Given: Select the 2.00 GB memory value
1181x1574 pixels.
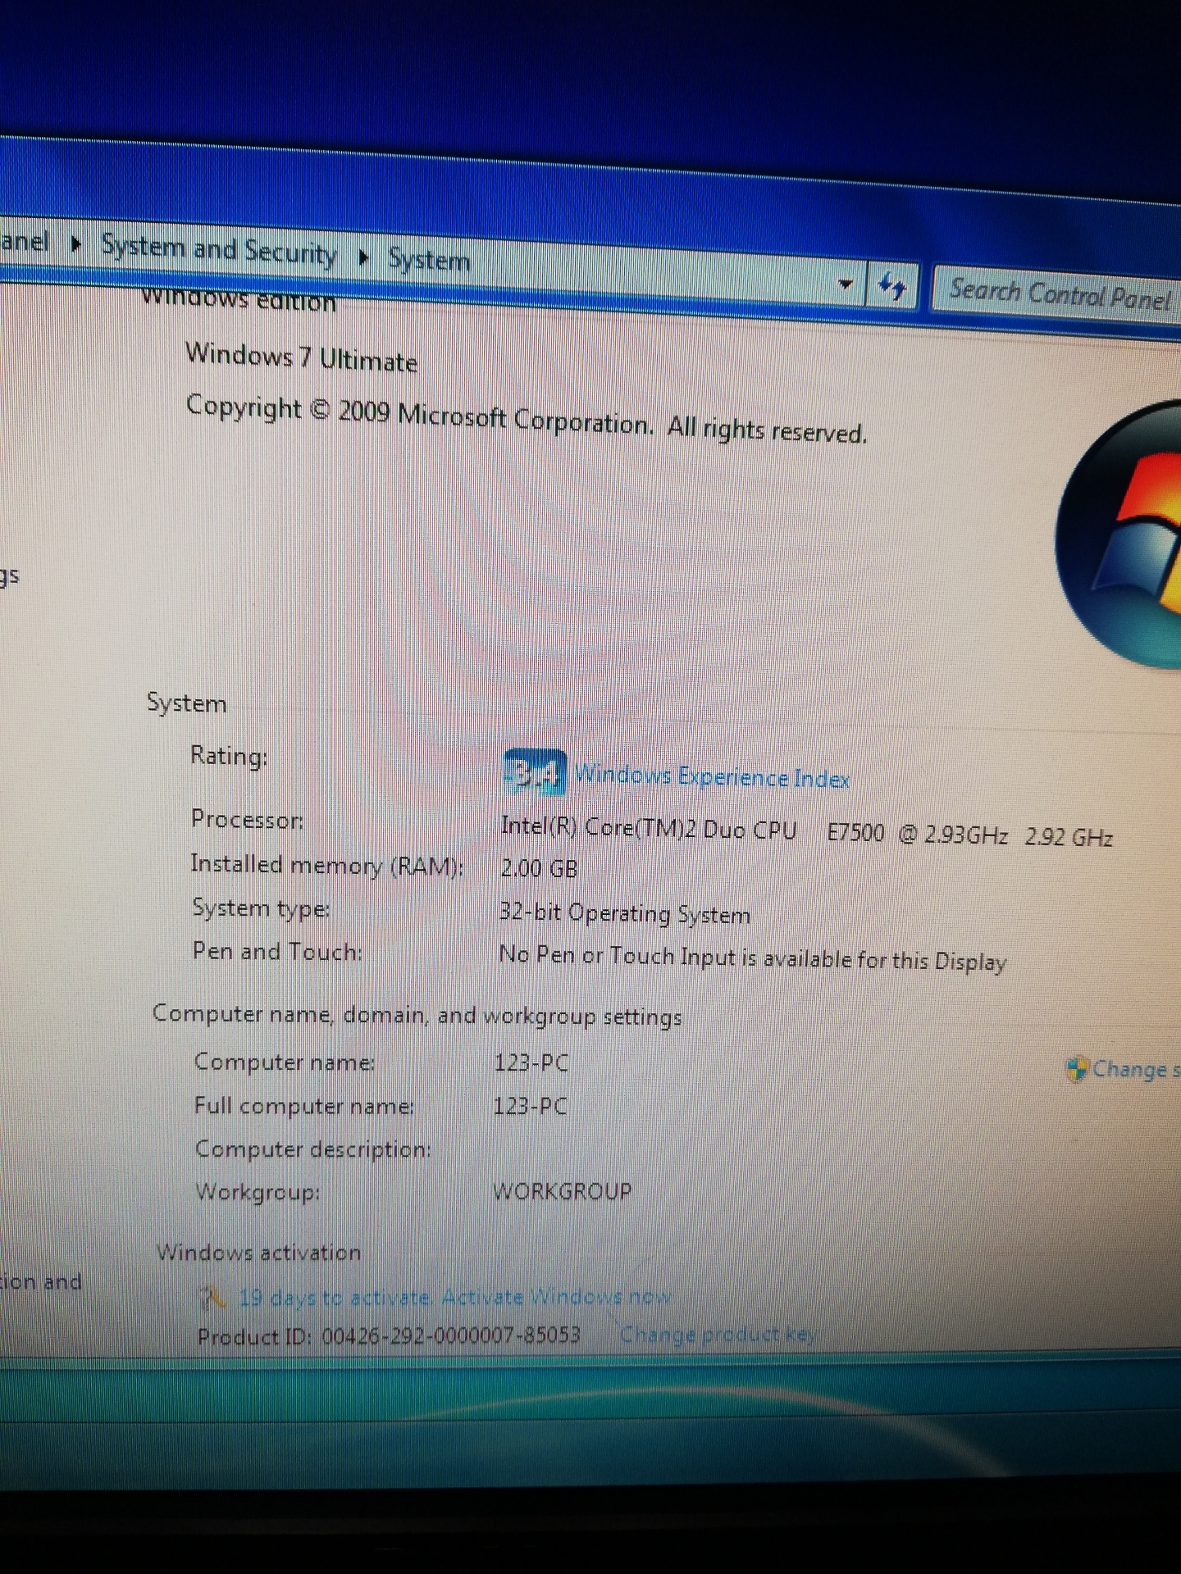Looking at the screenshot, I should (x=539, y=868).
